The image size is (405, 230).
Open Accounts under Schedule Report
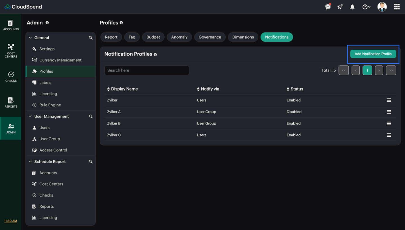pyautogui.click(x=61, y=173)
